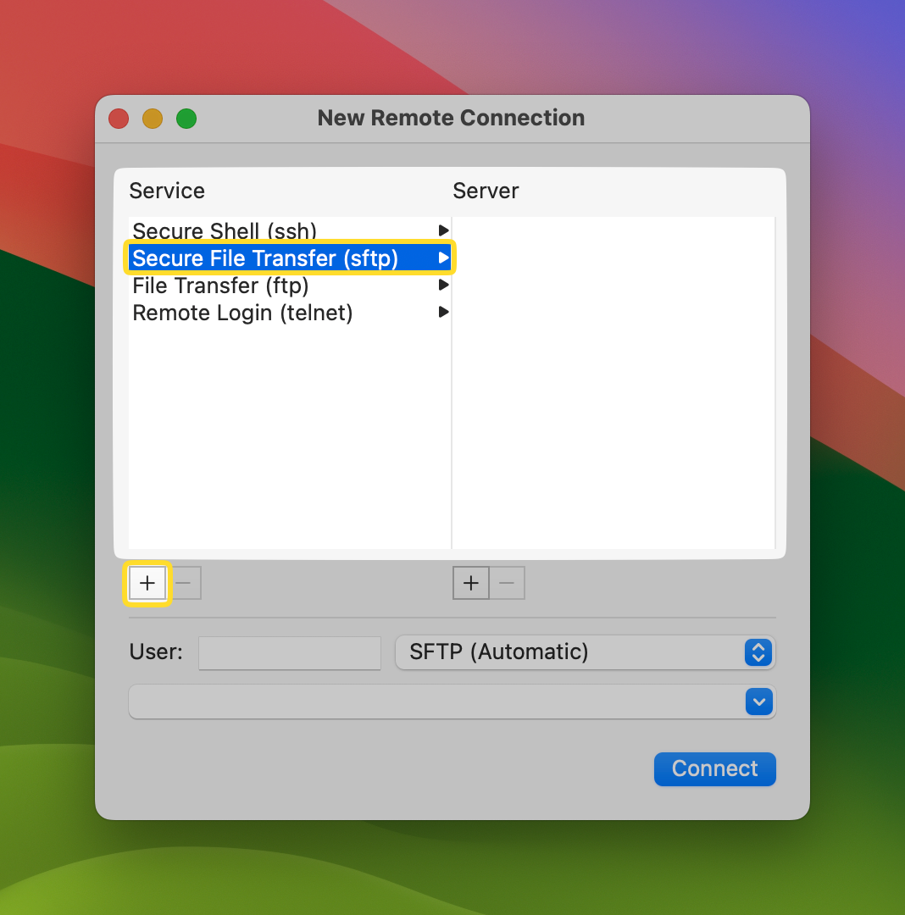Viewport: 905px width, 915px height.
Task: Click the remove Server minus icon
Action: (507, 583)
